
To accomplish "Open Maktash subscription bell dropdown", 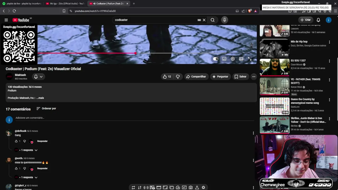I will 38,77.
